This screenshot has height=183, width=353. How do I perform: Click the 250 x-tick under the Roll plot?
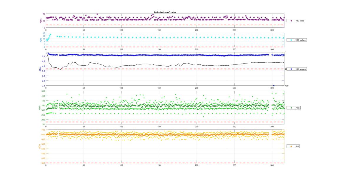pos(234,165)
